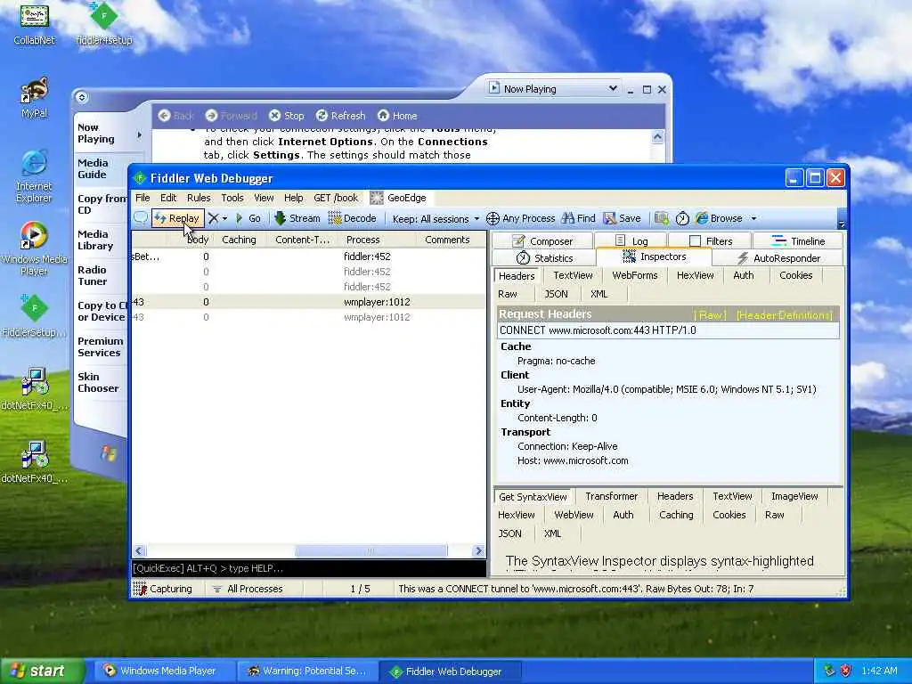Screen dimensions: 912x684
Task: Select the Get SyntaxView response tab
Action: tap(533, 497)
